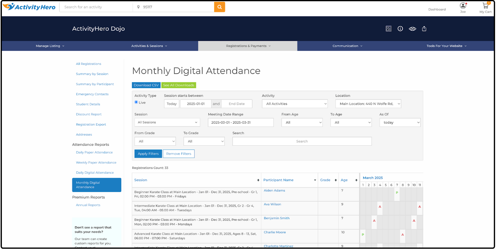The width and height of the screenshot is (496, 249).
Task: Sort by Age column arrows
Action: click(356, 180)
